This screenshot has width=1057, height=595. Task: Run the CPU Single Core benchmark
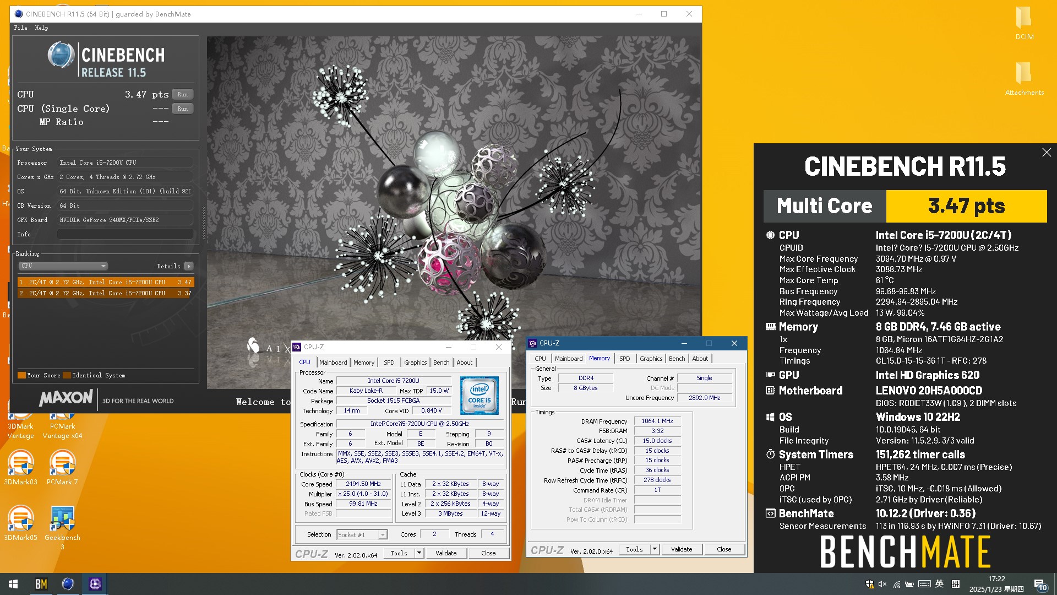(x=183, y=109)
